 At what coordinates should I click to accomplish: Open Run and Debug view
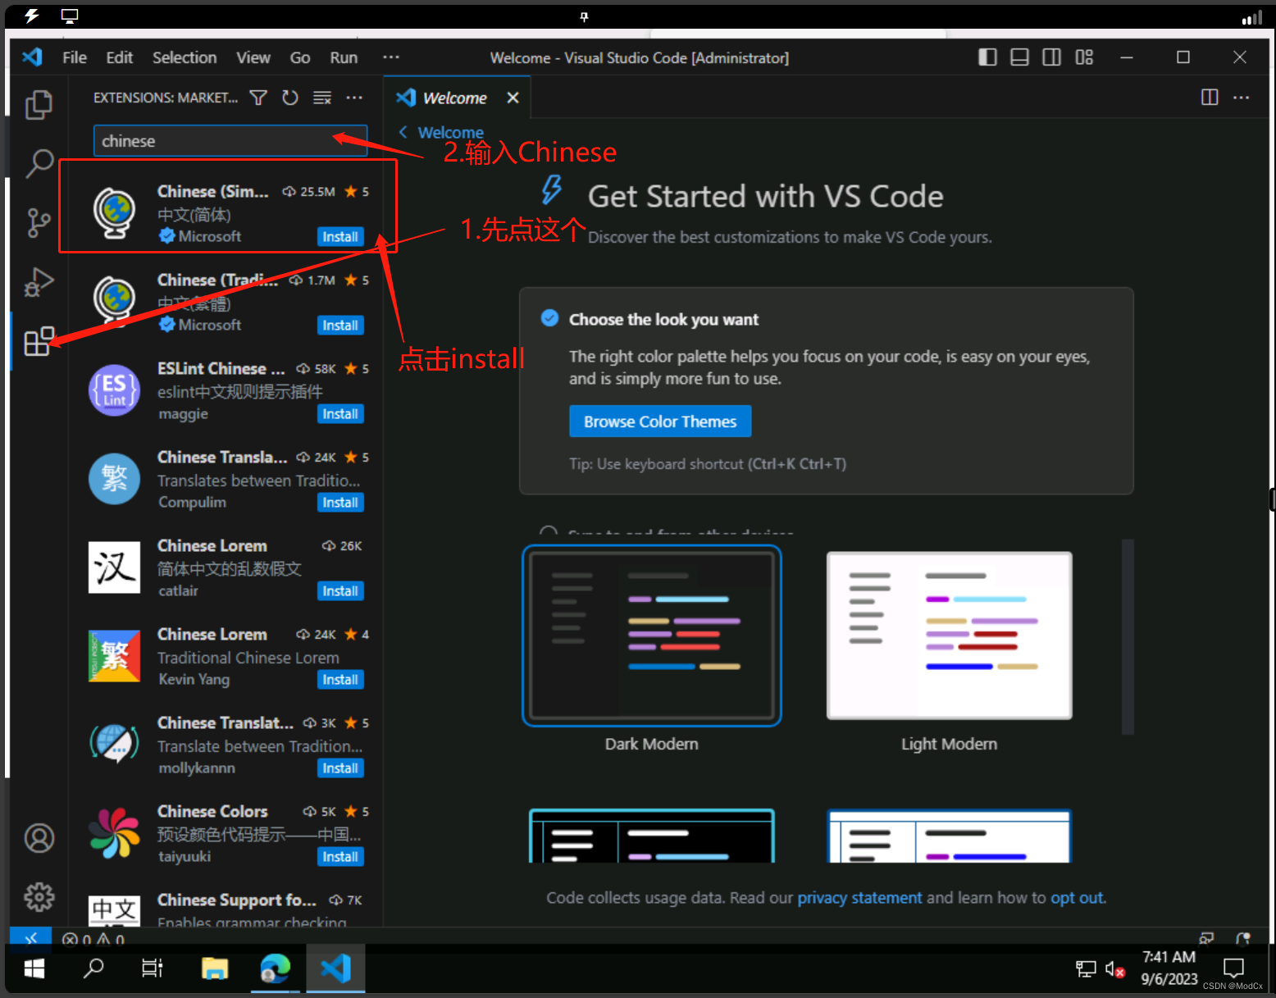39,281
